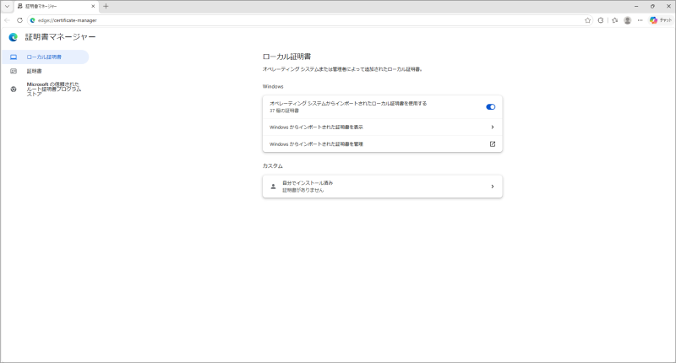Click the Edge logo beside 証明書マネージャー title
676x363 pixels.
click(x=13, y=37)
